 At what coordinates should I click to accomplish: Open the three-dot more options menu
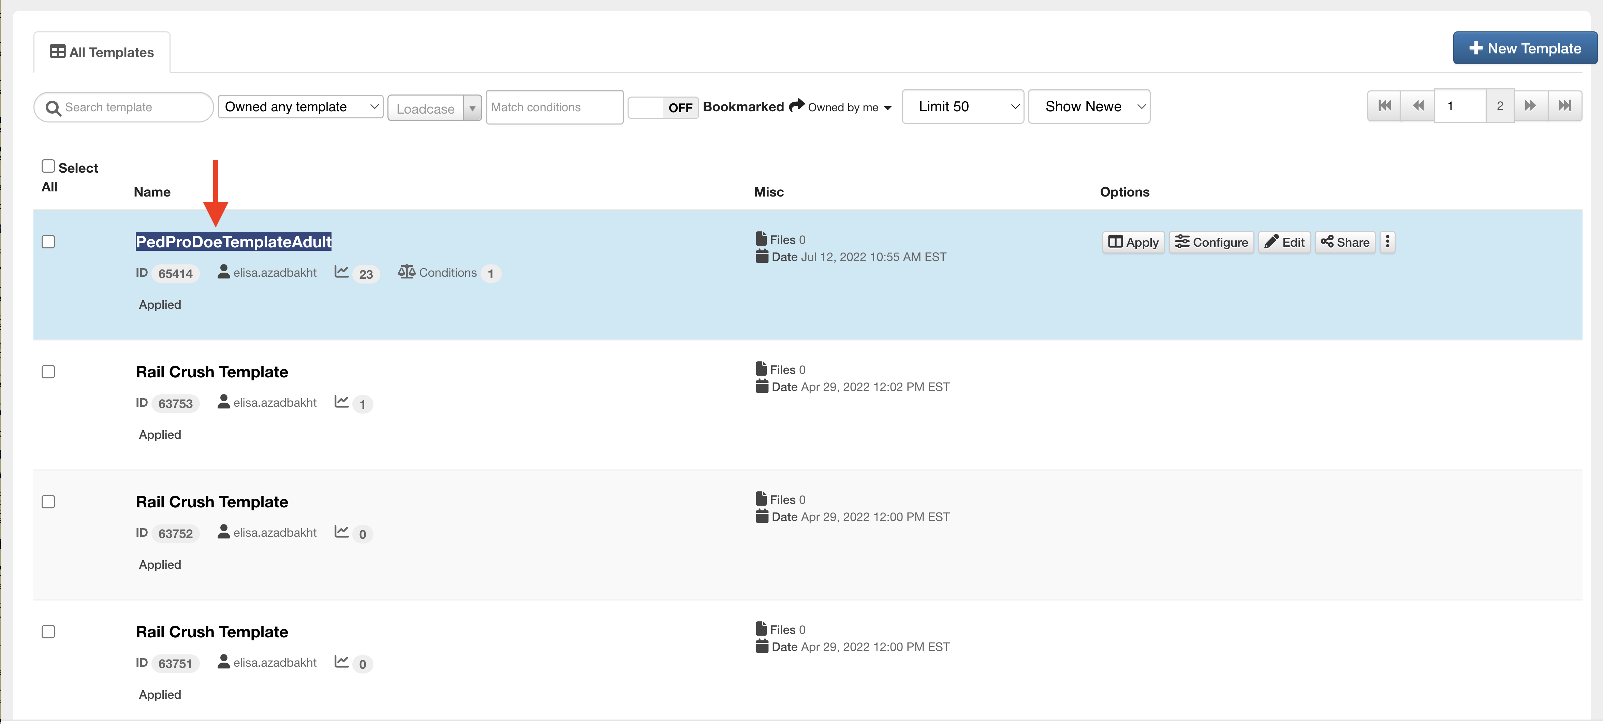point(1387,242)
